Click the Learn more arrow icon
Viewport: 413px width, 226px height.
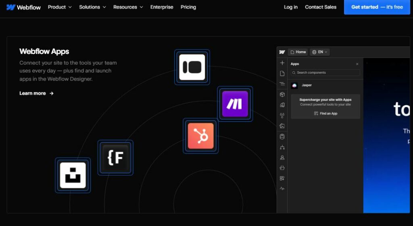click(51, 93)
